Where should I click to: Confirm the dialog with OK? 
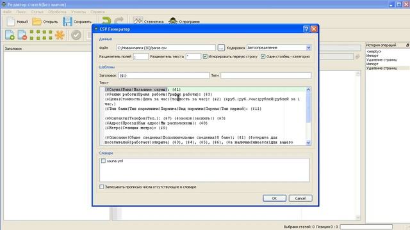[274, 198]
